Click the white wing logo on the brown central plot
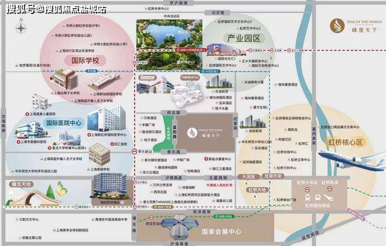This screenshot has width=386, height=246. point(192,133)
